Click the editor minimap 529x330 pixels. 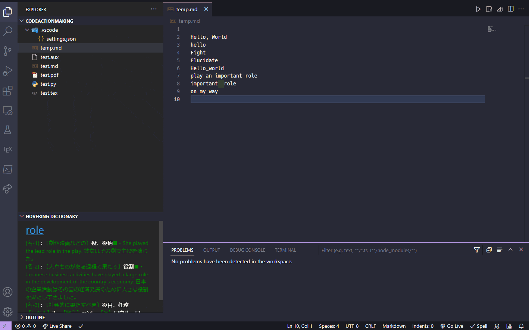click(x=492, y=29)
